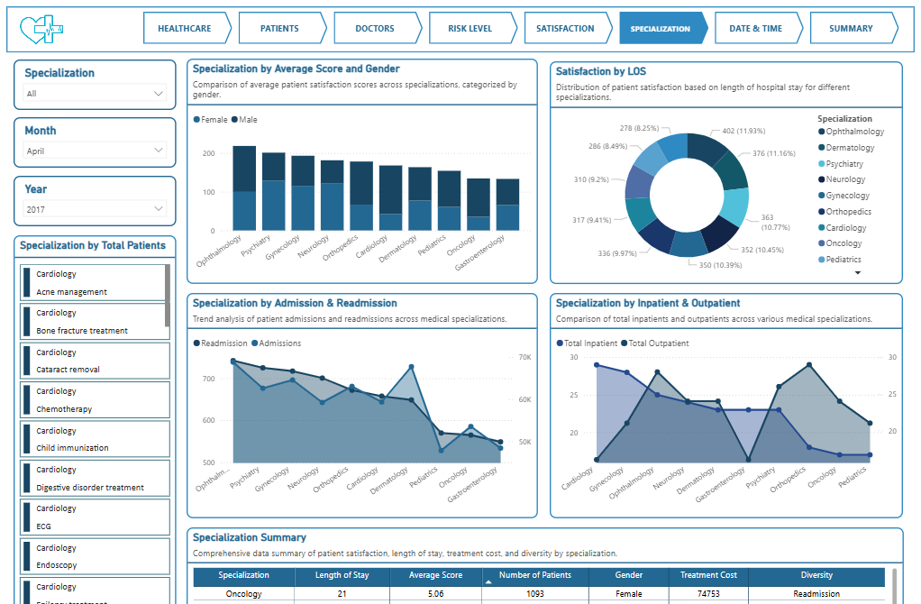The image size is (921, 604).
Task: Click the Female legend marker
Action: click(x=196, y=120)
